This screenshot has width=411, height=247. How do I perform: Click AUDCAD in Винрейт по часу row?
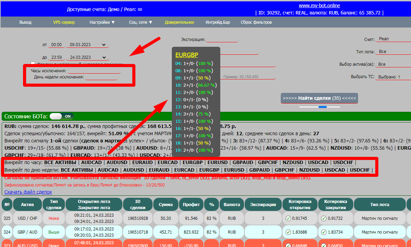91,162
